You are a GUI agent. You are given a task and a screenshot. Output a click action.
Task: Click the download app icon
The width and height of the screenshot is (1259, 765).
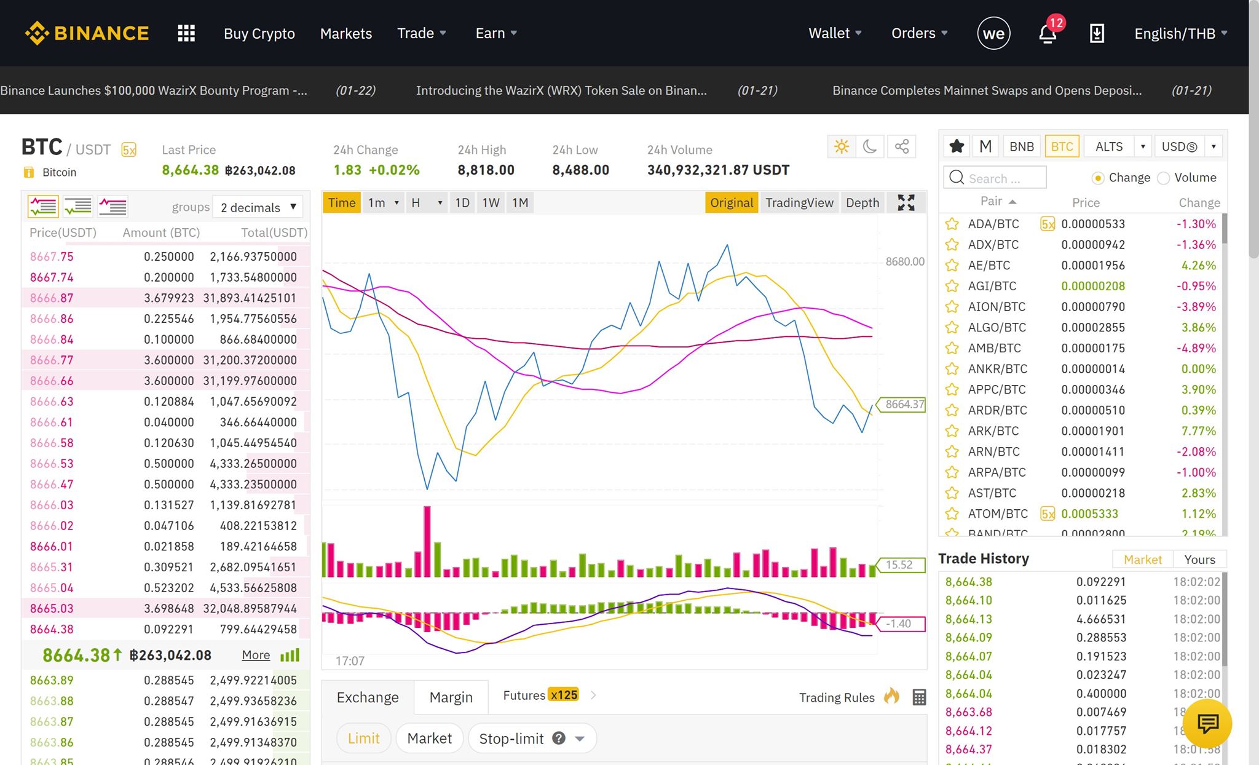coord(1097,33)
